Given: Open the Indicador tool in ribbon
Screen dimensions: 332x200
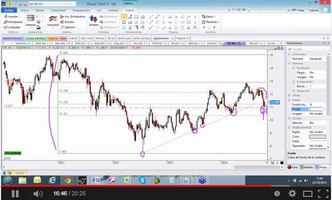Looking at the screenshot, I should coord(53,19).
